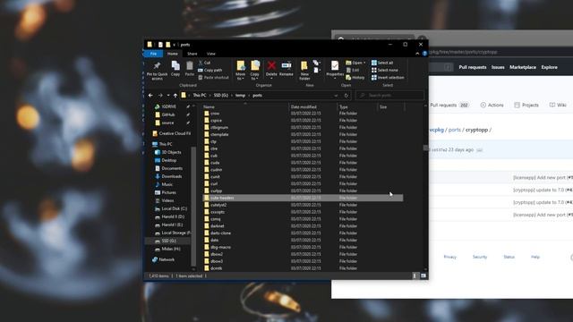The image size is (573, 322).
Task: Click the Security footer link on GitHub
Action: tap(480, 257)
